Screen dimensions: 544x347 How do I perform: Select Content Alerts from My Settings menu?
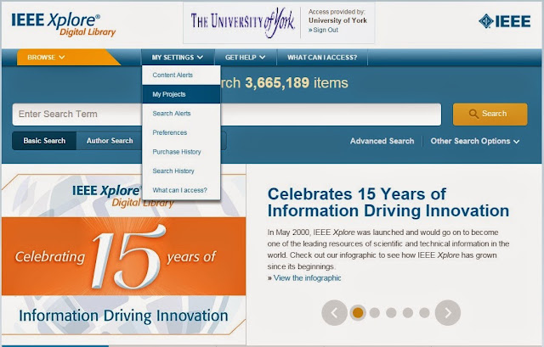(181, 75)
